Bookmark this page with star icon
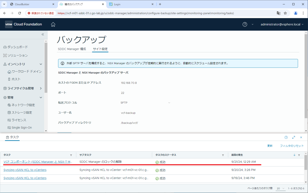Image resolution: width=308 pixels, height=193 pixels. tap(285, 13)
